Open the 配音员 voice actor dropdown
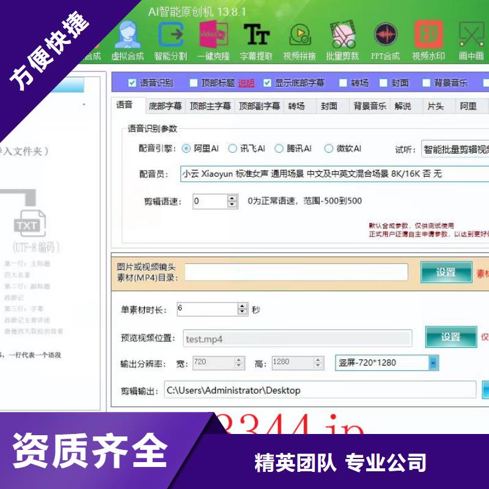489x489 pixels. 334,174
